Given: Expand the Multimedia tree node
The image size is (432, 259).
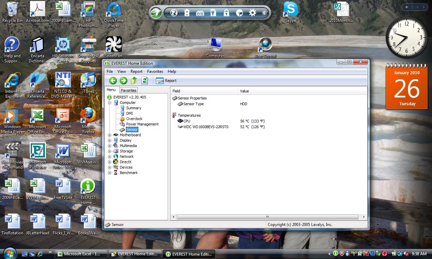Looking at the screenshot, I should 109,146.
